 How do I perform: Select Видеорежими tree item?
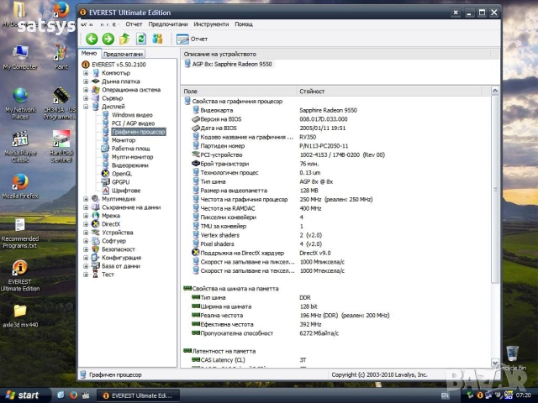coord(130,165)
